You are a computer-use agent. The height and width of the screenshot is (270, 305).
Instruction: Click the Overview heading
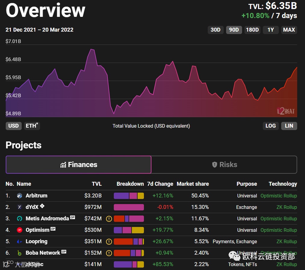(x=45, y=10)
